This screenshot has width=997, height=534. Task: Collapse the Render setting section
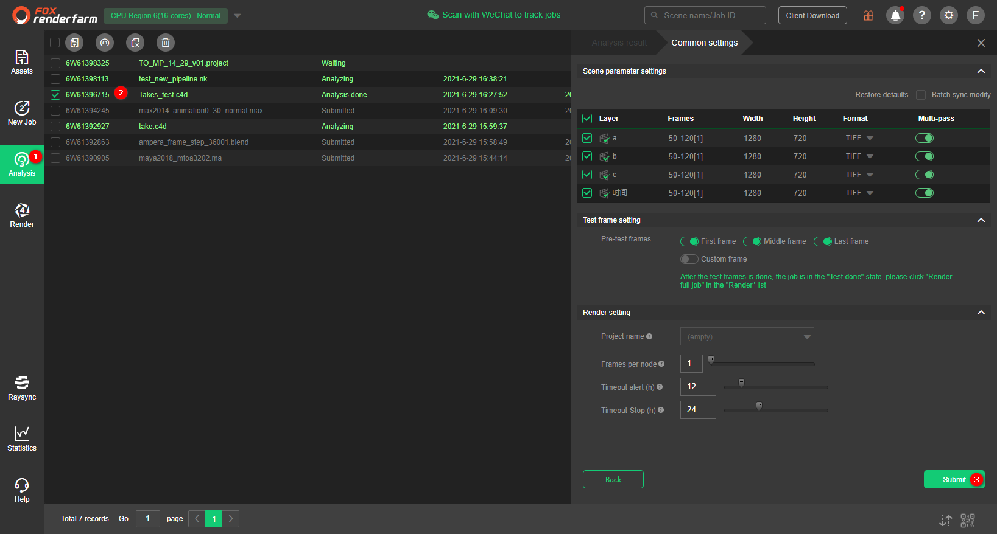981,313
